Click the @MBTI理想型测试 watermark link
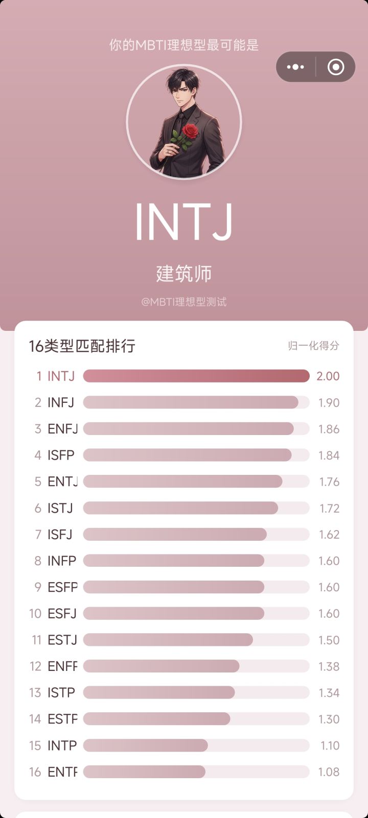This screenshot has width=368, height=818. tap(184, 302)
